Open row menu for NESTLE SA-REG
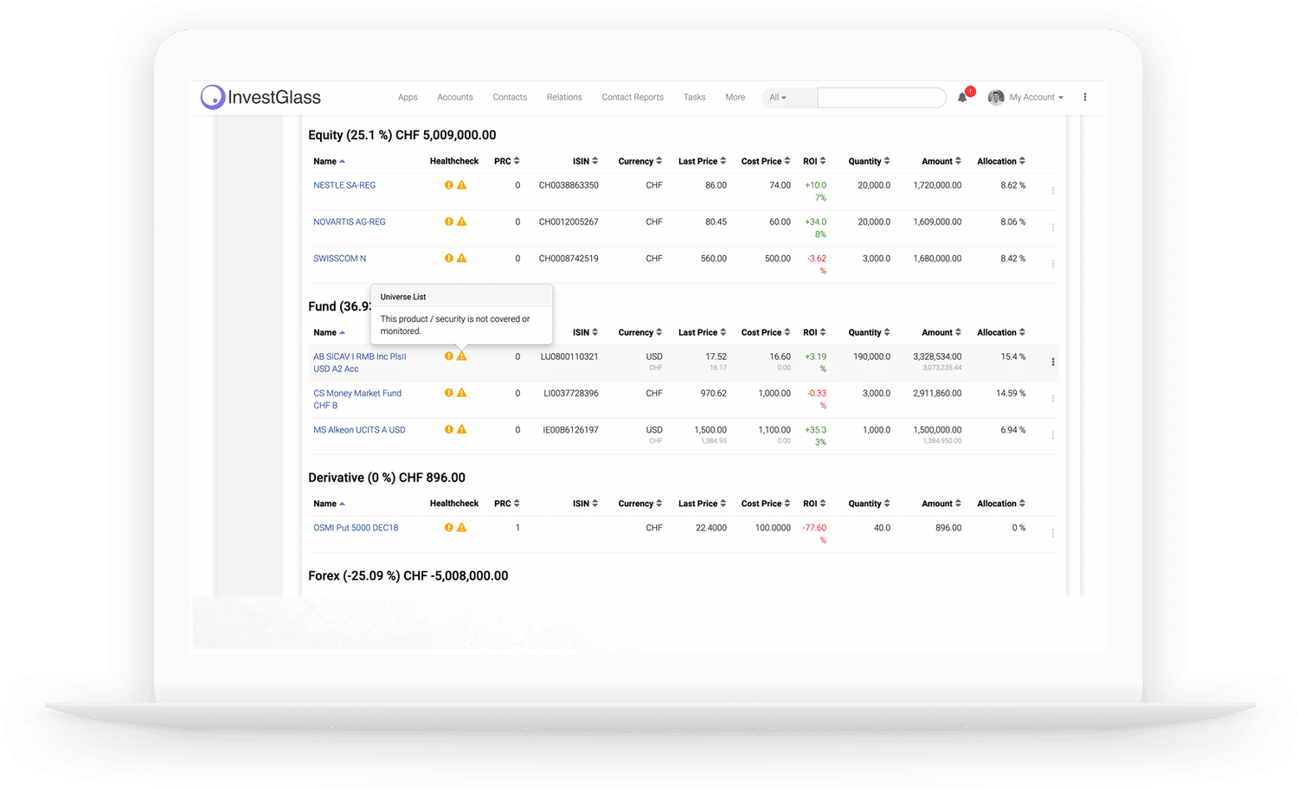 click(1053, 190)
